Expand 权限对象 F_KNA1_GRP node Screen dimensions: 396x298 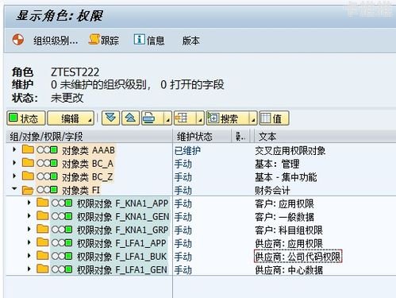(x=29, y=230)
